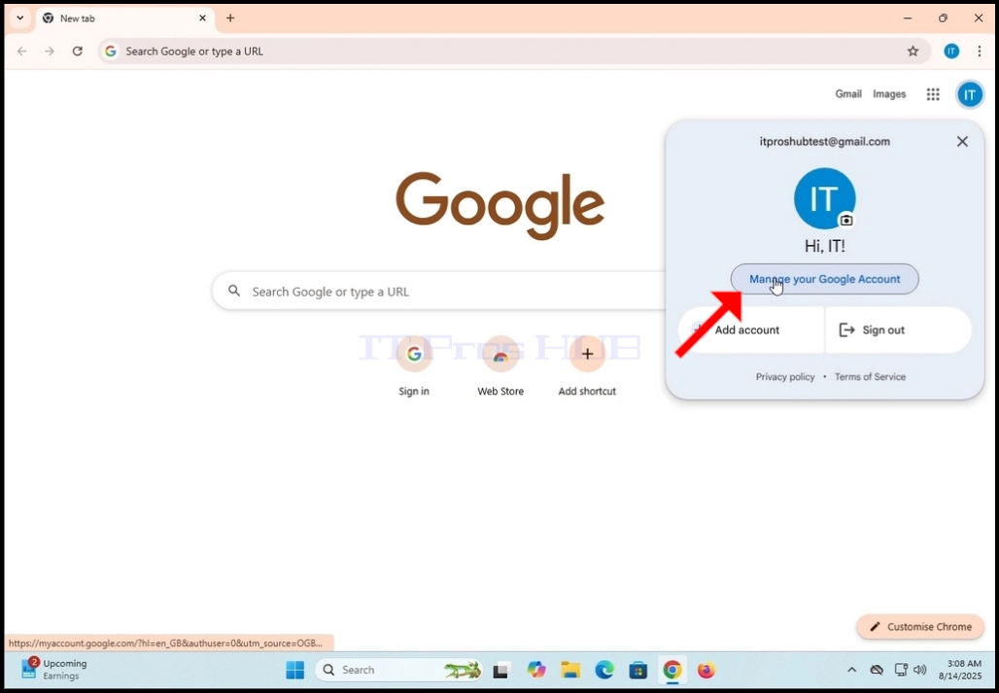Image resolution: width=999 pixels, height=693 pixels.
Task: Click Sign out
Action: click(898, 329)
